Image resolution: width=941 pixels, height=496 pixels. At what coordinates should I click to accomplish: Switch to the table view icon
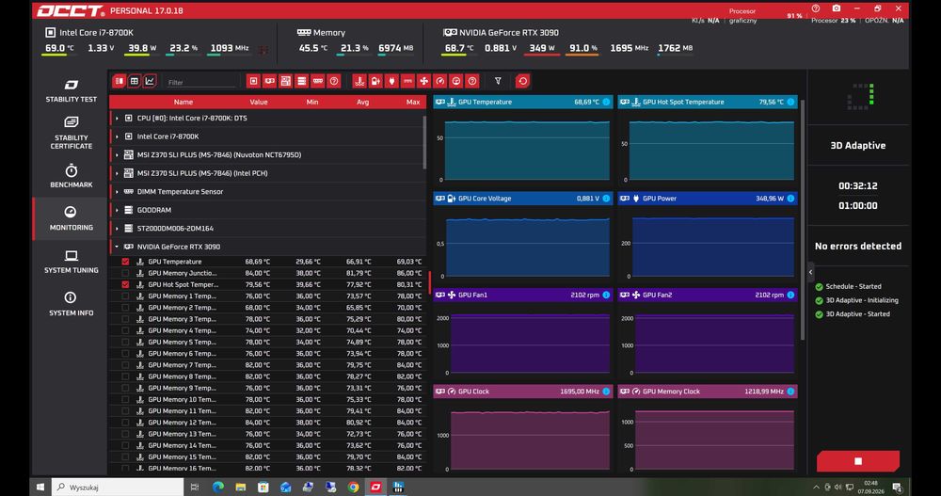(135, 81)
